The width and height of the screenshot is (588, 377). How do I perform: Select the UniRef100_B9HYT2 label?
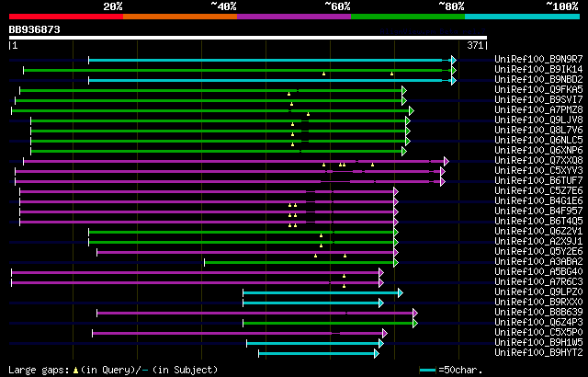538,353
